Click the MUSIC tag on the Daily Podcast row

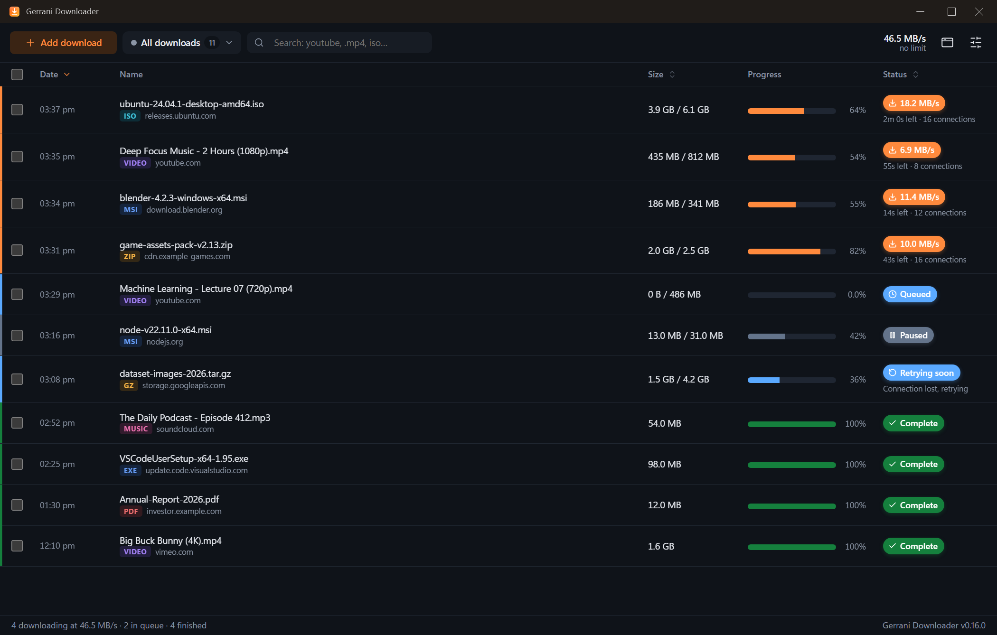(x=136, y=429)
